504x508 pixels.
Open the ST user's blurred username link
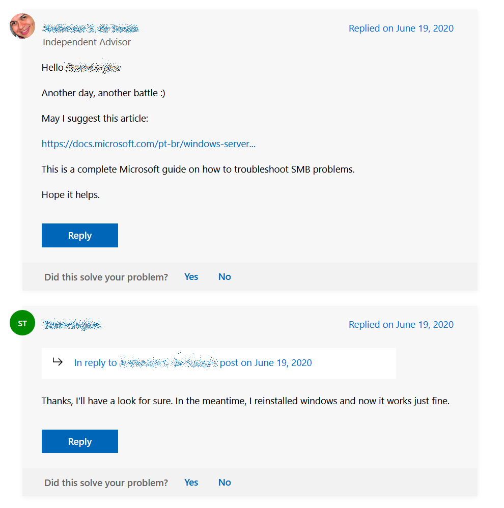(x=72, y=324)
